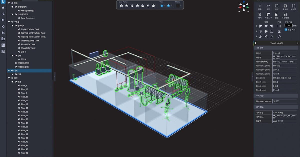Collapse the 콘크리트 subgroup
Screen dimensions: 300x157
12,26
